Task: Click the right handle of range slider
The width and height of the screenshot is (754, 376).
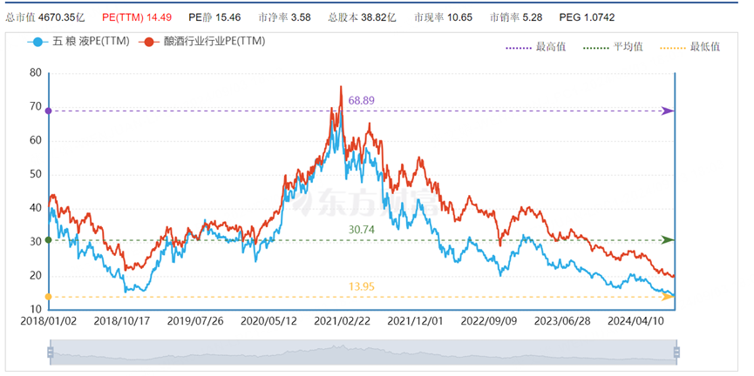Action: [676, 352]
